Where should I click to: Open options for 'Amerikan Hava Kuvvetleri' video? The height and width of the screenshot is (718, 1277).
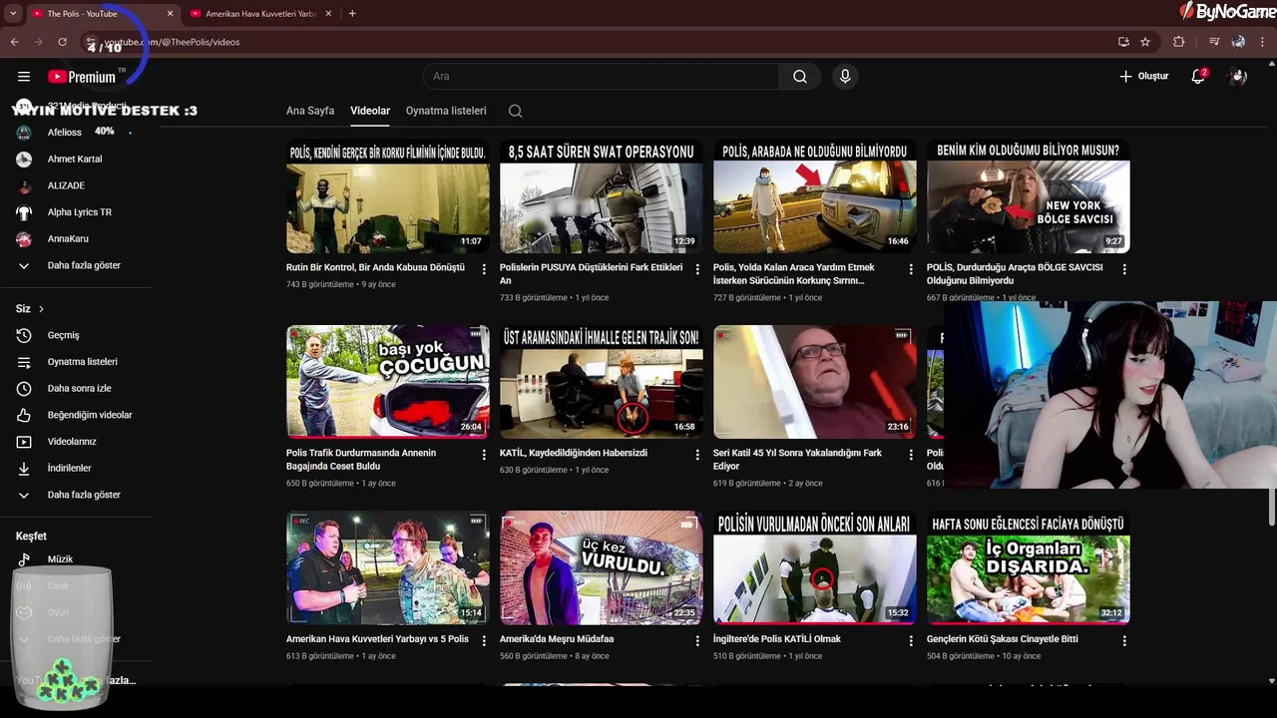point(484,641)
